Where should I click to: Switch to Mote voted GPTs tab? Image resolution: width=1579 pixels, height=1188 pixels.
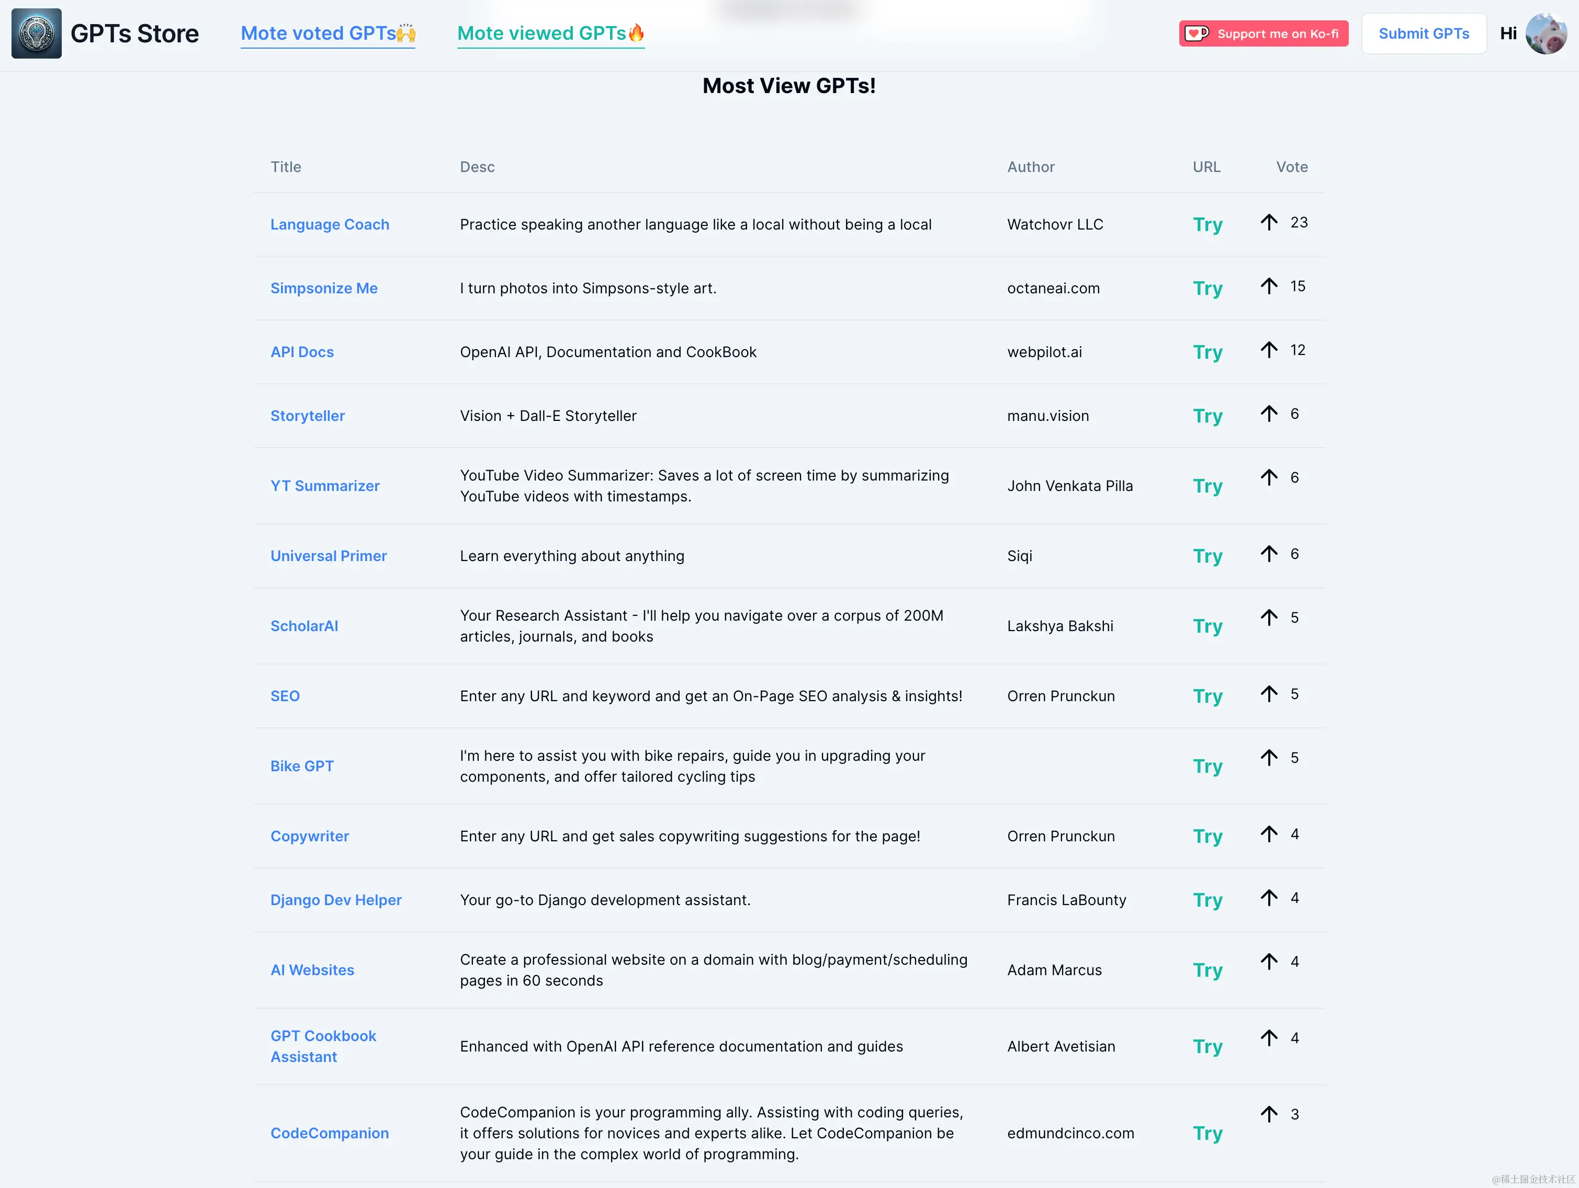coord(328,33)
